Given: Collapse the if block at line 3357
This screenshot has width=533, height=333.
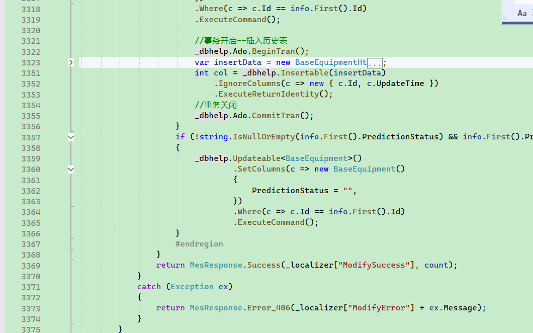Looking at the screenshot, I should coord(71,137).
